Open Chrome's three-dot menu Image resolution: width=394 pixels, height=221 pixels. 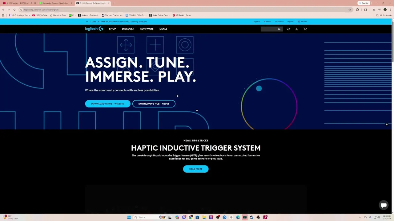tap(391, 10)
